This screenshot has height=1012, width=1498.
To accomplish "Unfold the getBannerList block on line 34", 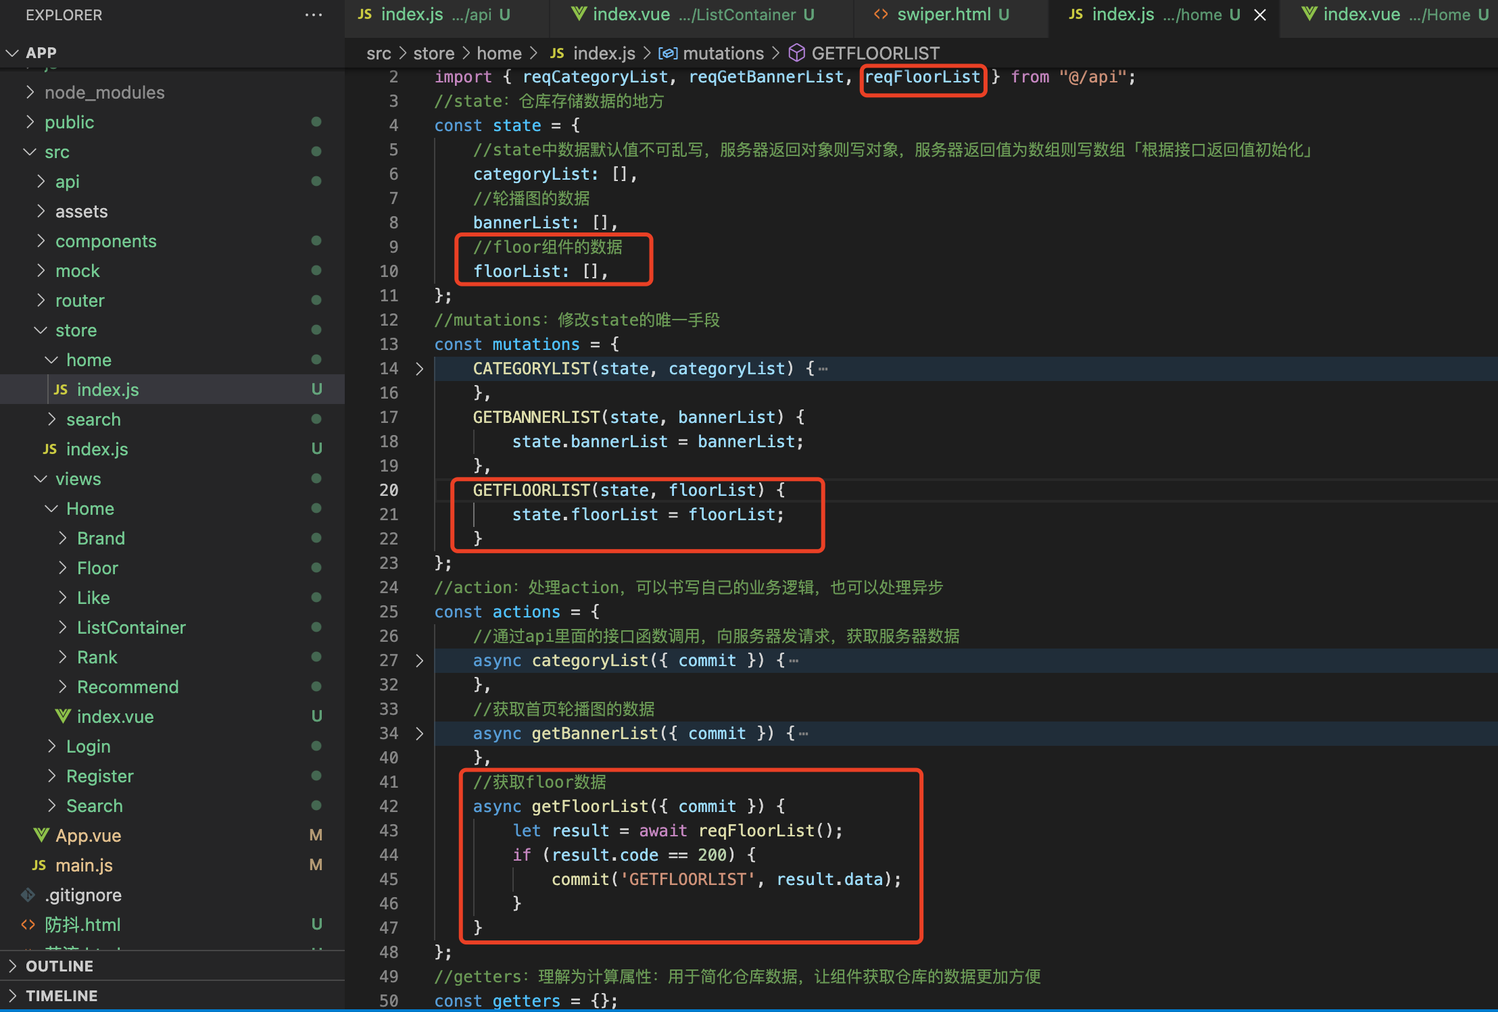I will coord(419,734).
